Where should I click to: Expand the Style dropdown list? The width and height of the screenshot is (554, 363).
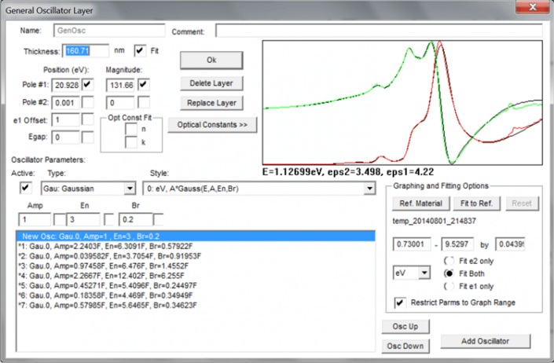(369, 189)
